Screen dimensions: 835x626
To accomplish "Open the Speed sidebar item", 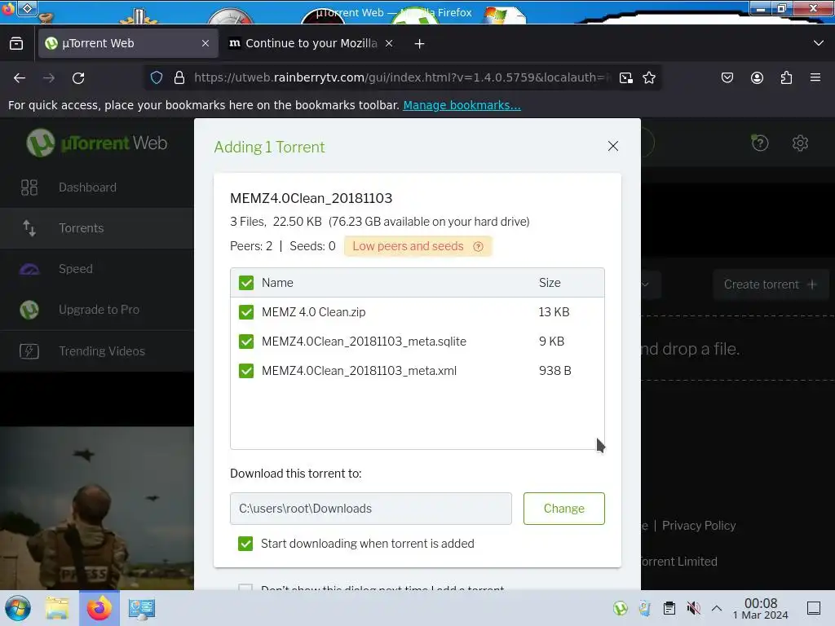I will point(96,269).
